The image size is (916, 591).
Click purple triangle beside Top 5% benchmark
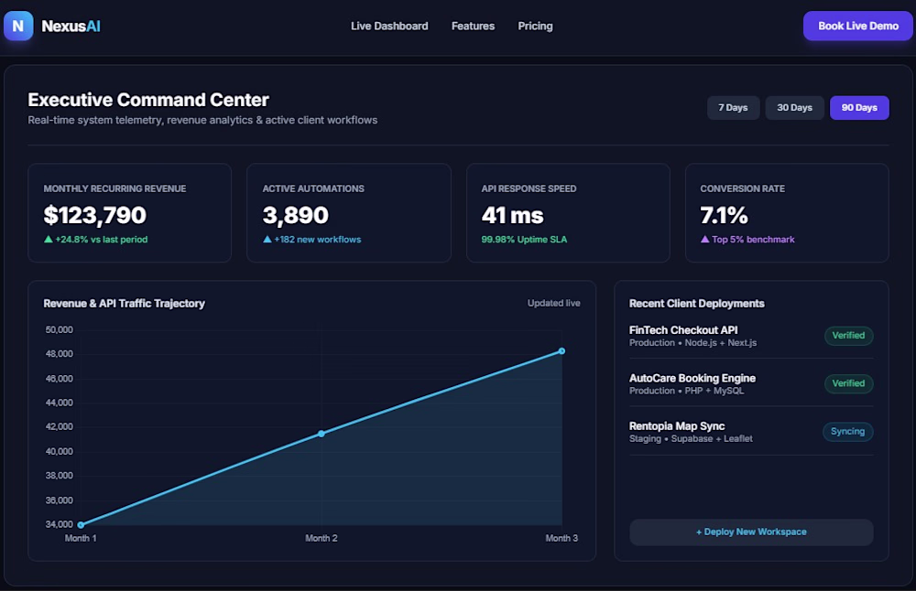pos(704,239)
